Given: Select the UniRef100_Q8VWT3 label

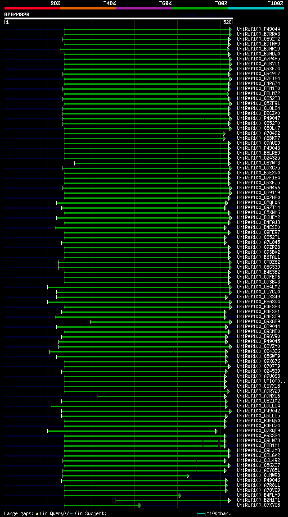Looking at the screenshot, I should coord(258,163).
